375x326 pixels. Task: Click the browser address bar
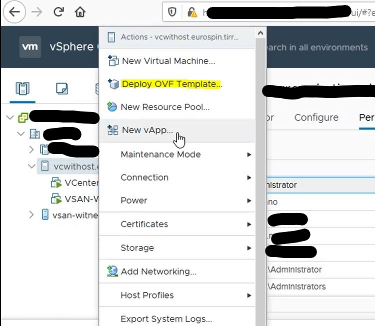click(x=268, y=12)
